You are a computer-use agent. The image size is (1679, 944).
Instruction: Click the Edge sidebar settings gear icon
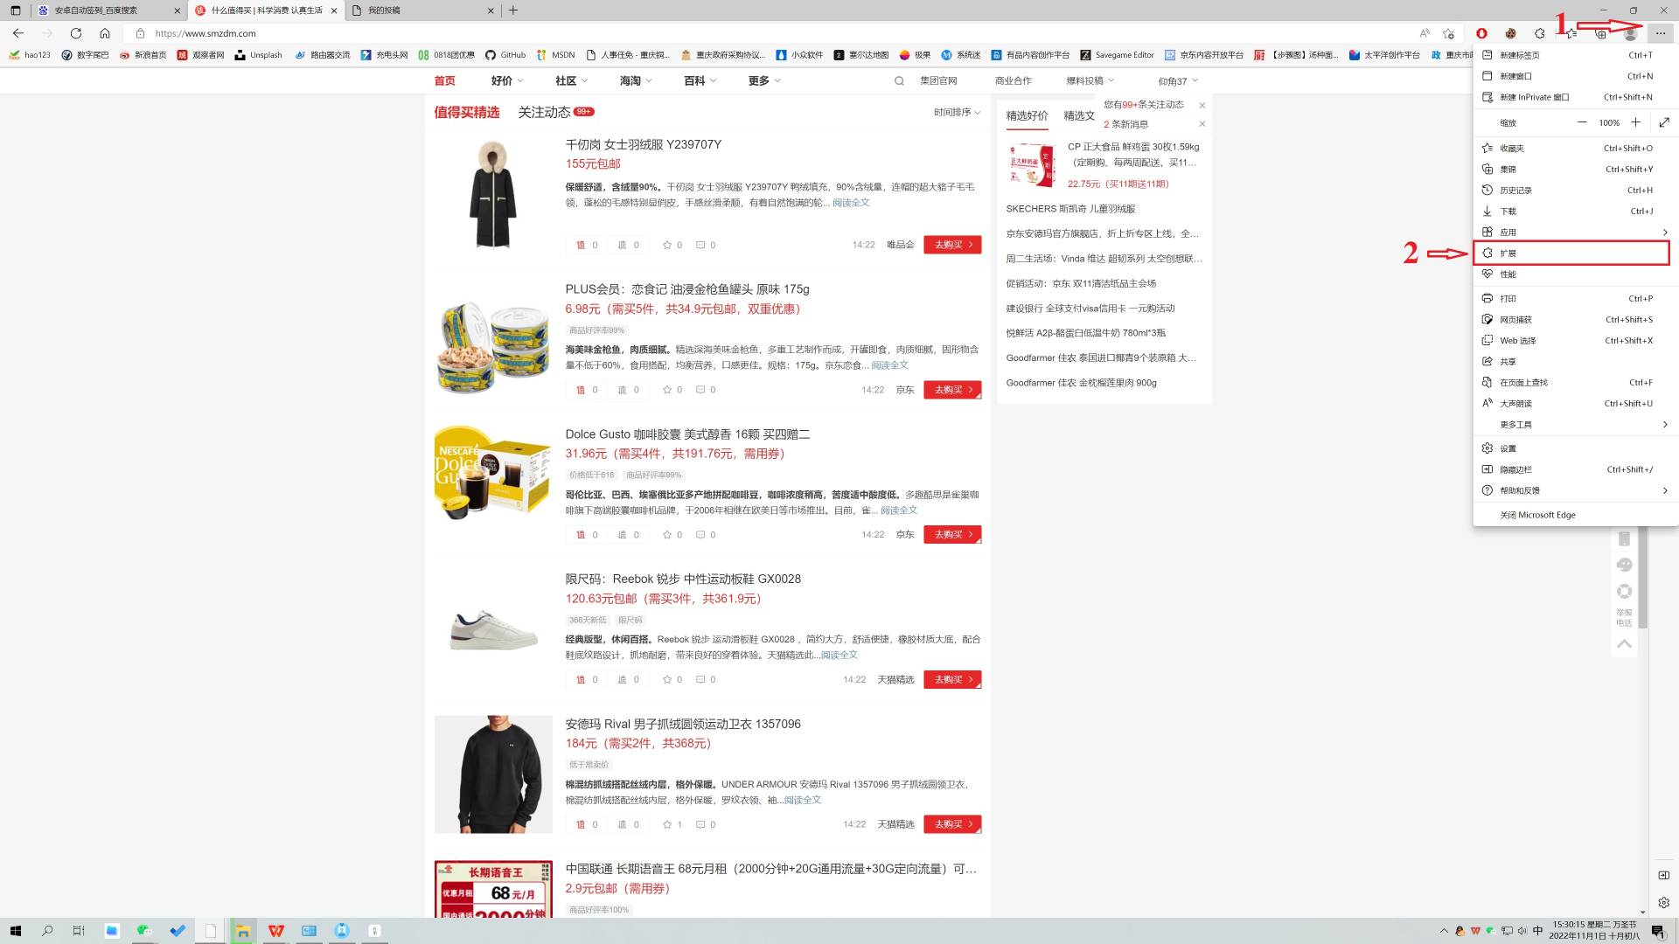[1663, 903]
